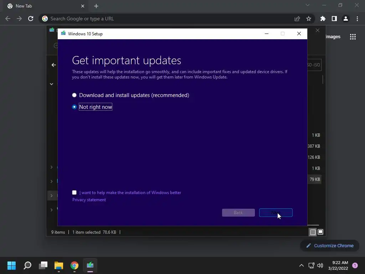The width and height of the screenshot is (365, 274).
Task: Open clock showing 9:22 AM
Action: tap(338, 265)
